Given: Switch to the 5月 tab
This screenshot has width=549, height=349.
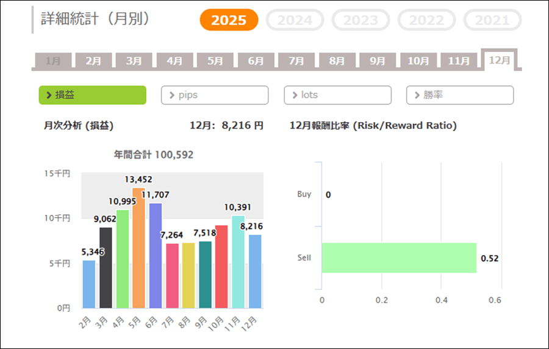Looking at the screenshot, I should tap(215, 60).
